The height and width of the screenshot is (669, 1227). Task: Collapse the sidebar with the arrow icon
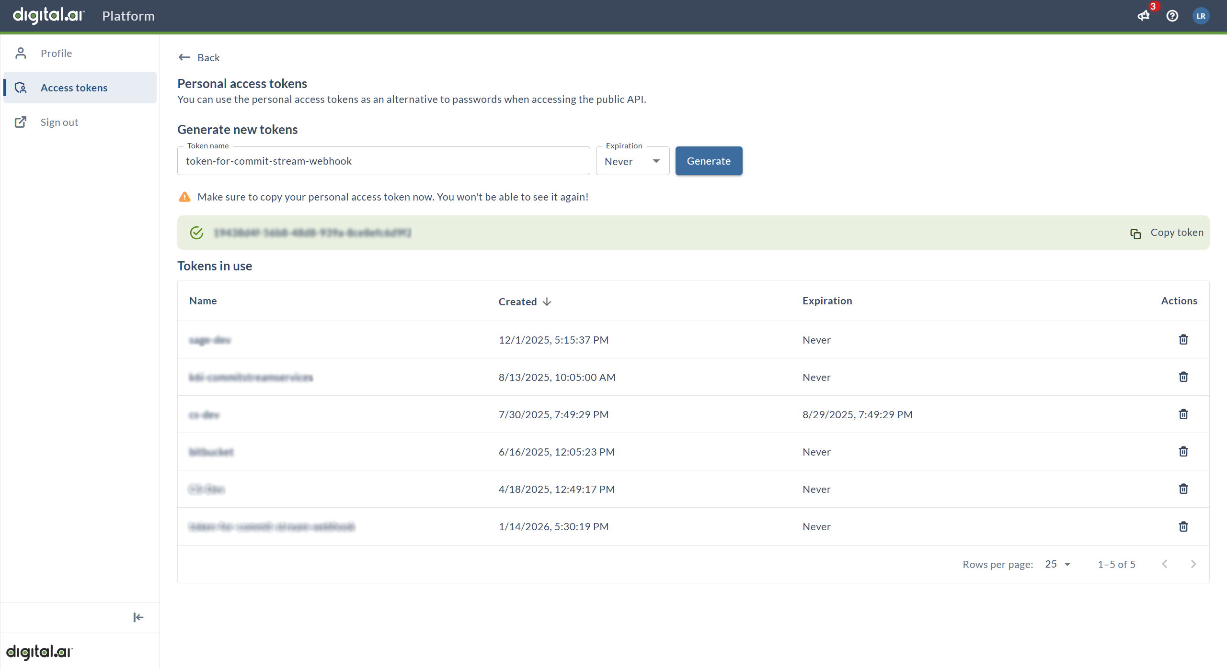tap(138, 617)
